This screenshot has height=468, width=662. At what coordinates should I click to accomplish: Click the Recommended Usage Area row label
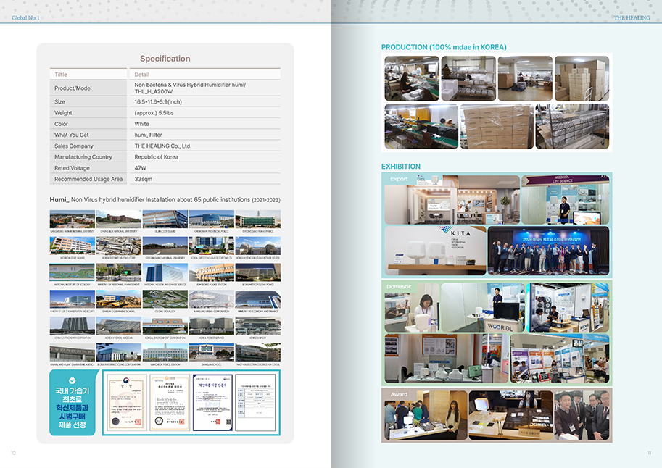point(88,179)
